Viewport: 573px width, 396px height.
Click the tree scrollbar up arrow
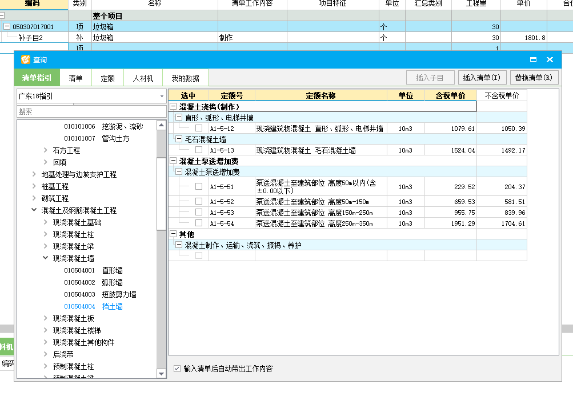pos(161,125)
